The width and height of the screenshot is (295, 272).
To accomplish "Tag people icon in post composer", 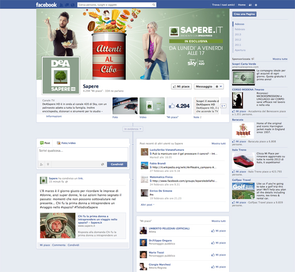I will click(42, 164).
